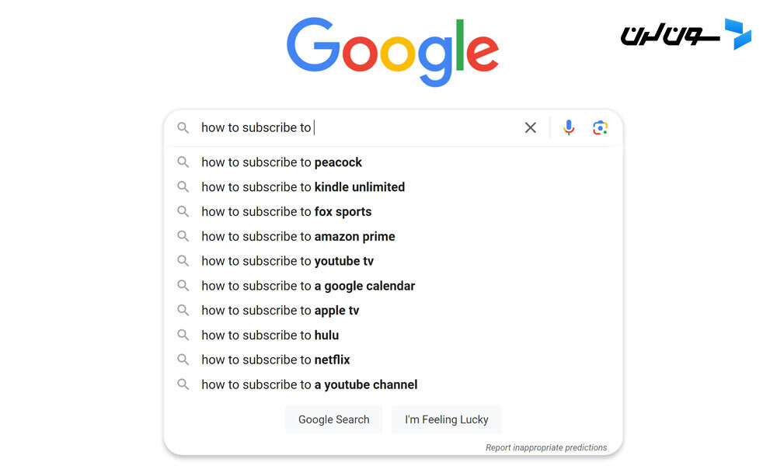Viewport: 777px width, 466px height.
Task: Click the I'm Feeling Lucky button
Action: click(447, 419)
